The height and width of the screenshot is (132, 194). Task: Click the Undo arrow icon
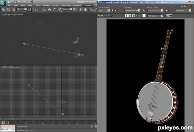pyautogui.click(x=19, y=2)
